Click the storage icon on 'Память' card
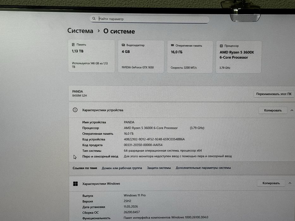295x221 pixels. coord(73,45)
